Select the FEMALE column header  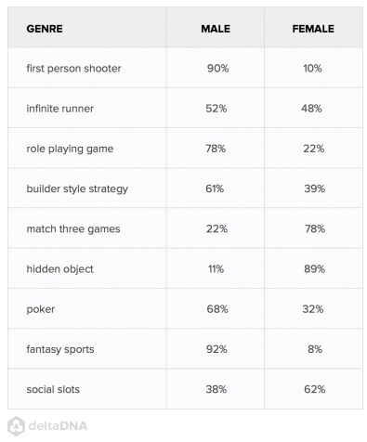313,29
